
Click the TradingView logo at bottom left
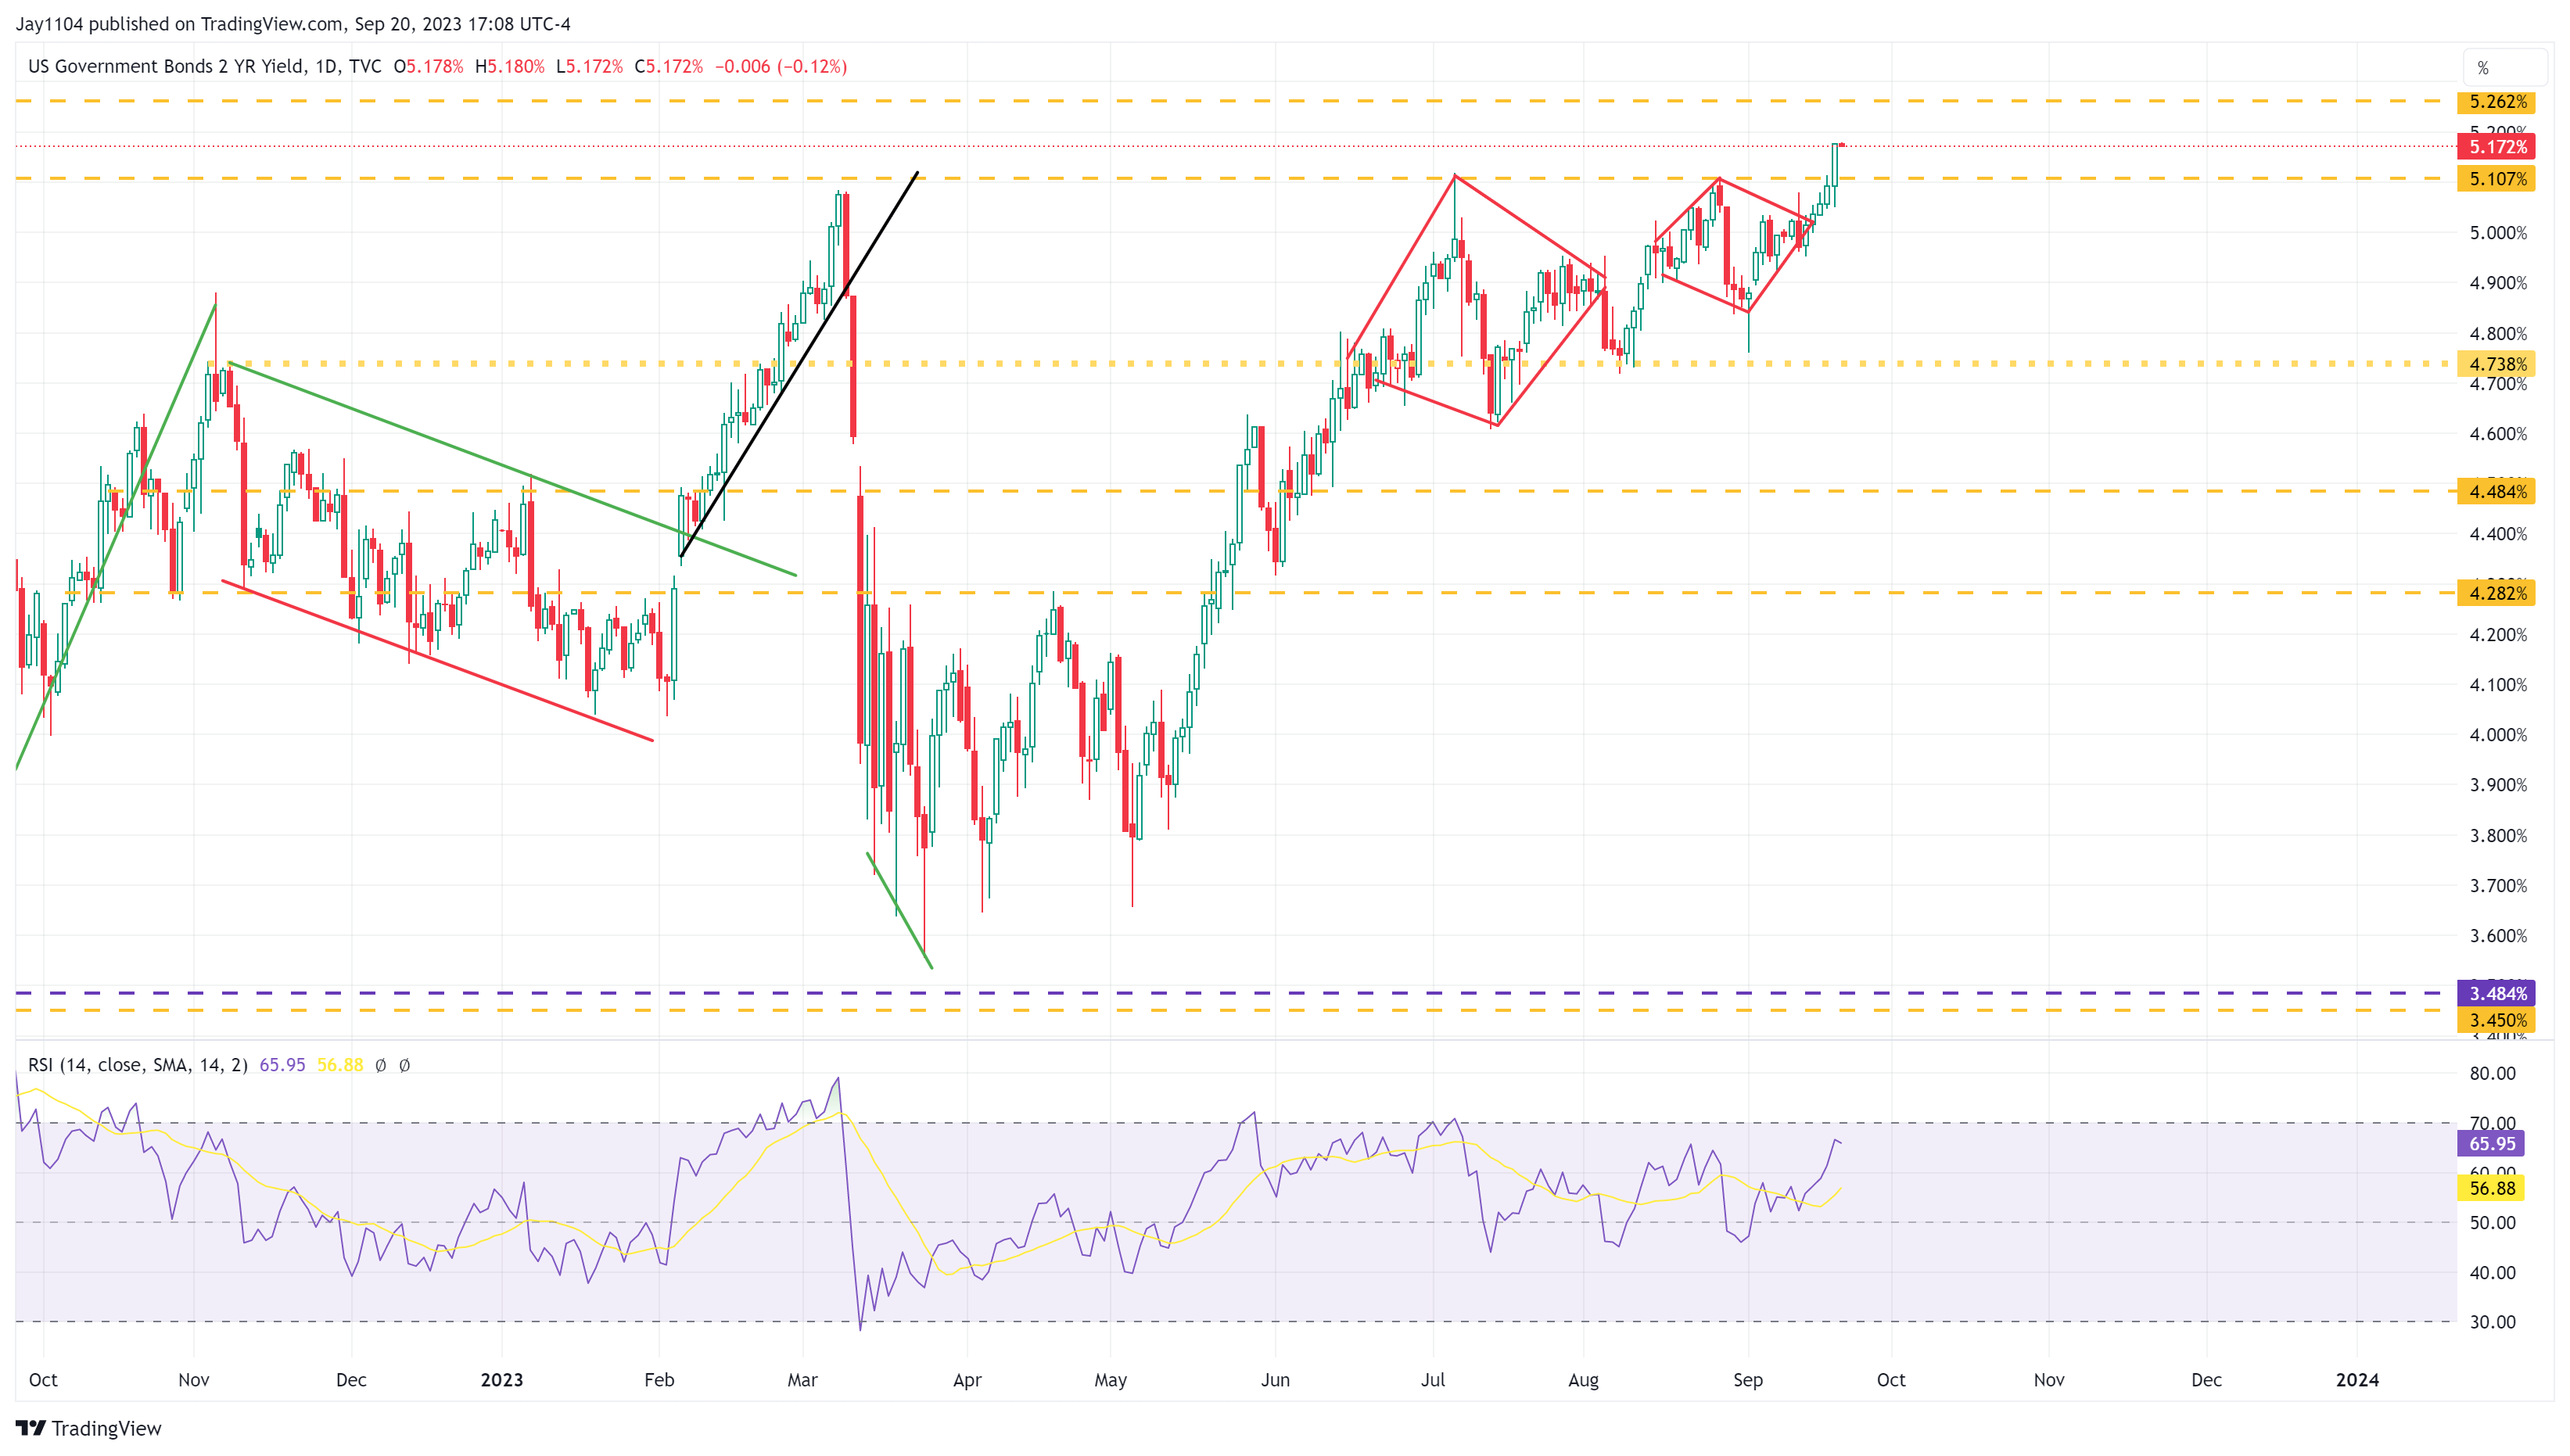[x=88, y=1428]
